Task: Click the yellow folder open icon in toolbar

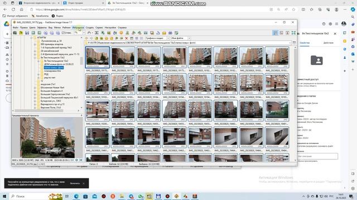Action: 21,33
